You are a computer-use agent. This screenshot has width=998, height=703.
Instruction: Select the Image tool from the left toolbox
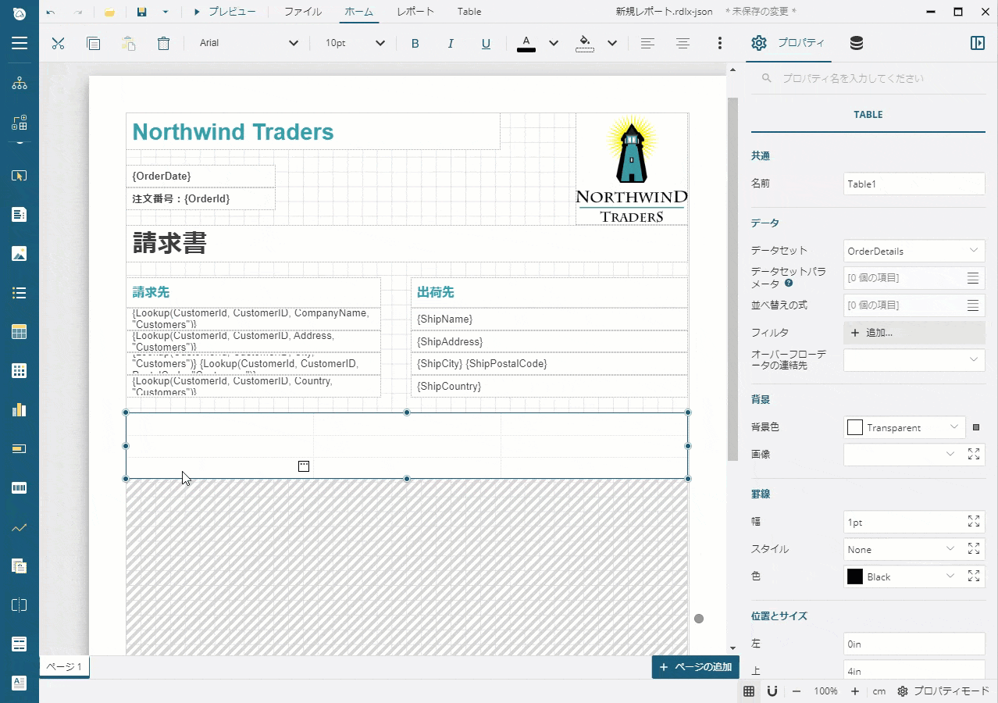tap(19, 253)
